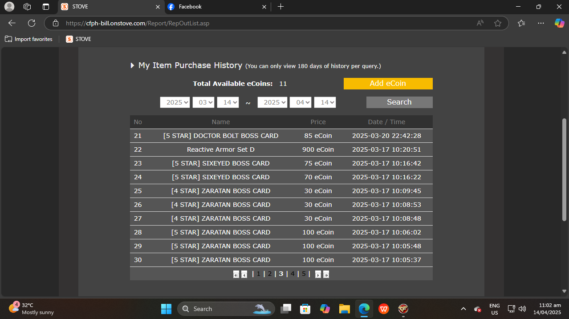Open the Copilot sidebar icon
The image size is (569, 319).
[559, 23]
